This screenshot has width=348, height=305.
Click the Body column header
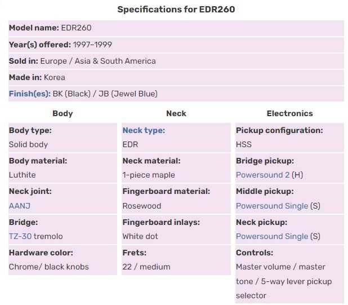[x=63, y=113]
